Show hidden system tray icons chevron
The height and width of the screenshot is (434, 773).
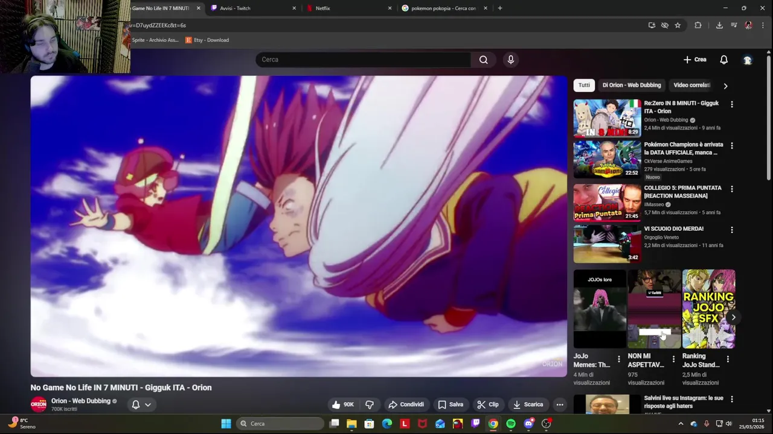coord(681,424)
